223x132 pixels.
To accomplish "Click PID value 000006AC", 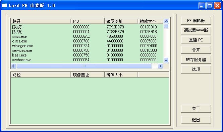I will coord(81,36).
